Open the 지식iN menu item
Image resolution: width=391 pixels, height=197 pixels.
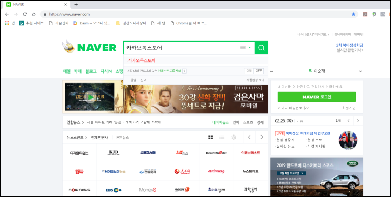pos(106,71)
